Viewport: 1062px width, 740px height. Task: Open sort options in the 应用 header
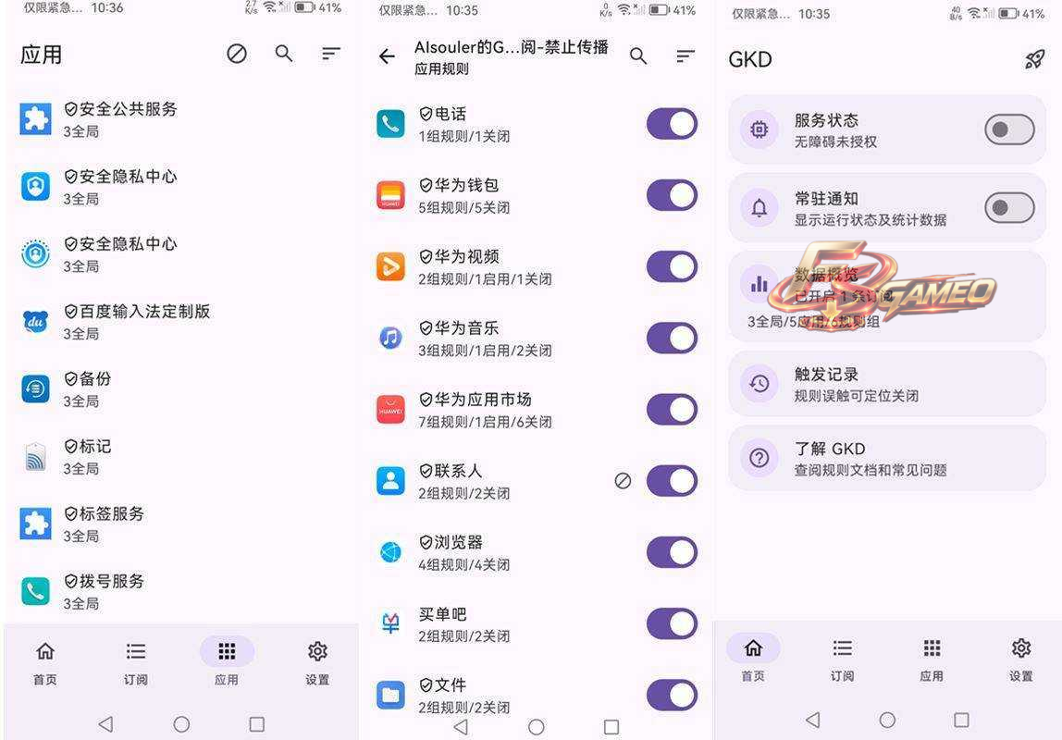330,54
